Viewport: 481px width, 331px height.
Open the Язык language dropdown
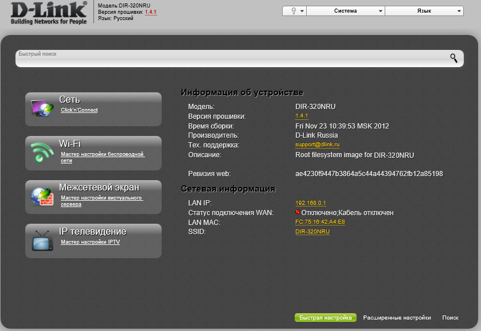click(x=424, y=11)
